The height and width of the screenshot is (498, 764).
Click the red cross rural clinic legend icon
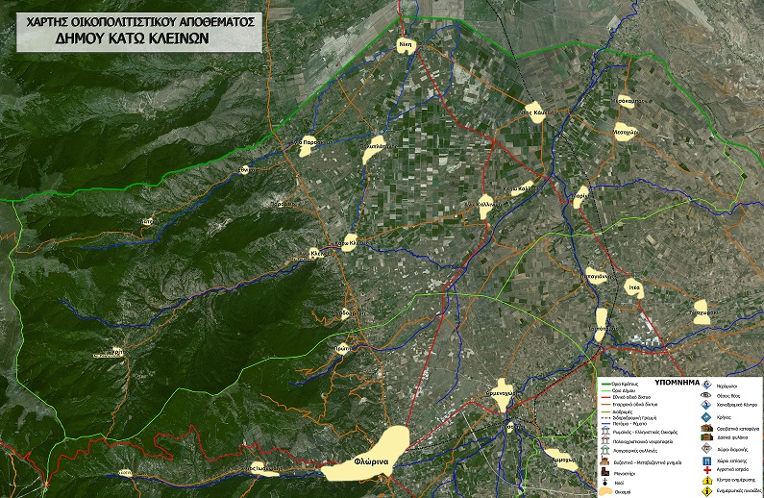click(706, 471)
